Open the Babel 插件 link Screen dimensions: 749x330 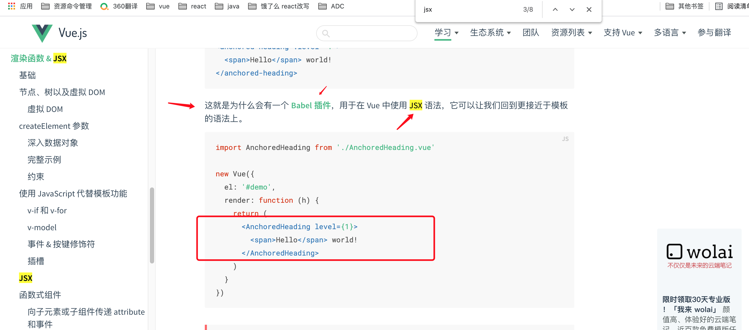(x=311, y=105)
